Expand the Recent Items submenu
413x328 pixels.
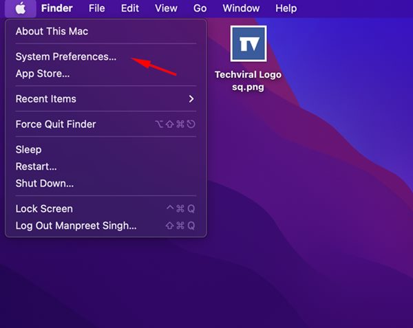(106, 99)
